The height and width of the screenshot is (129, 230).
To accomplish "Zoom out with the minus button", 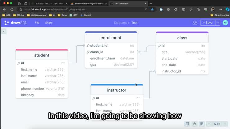I will coord(209,124).
